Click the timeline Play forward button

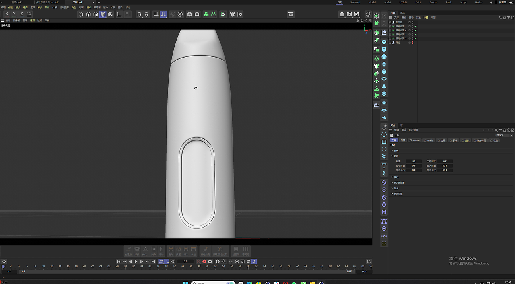click(136, 261)
